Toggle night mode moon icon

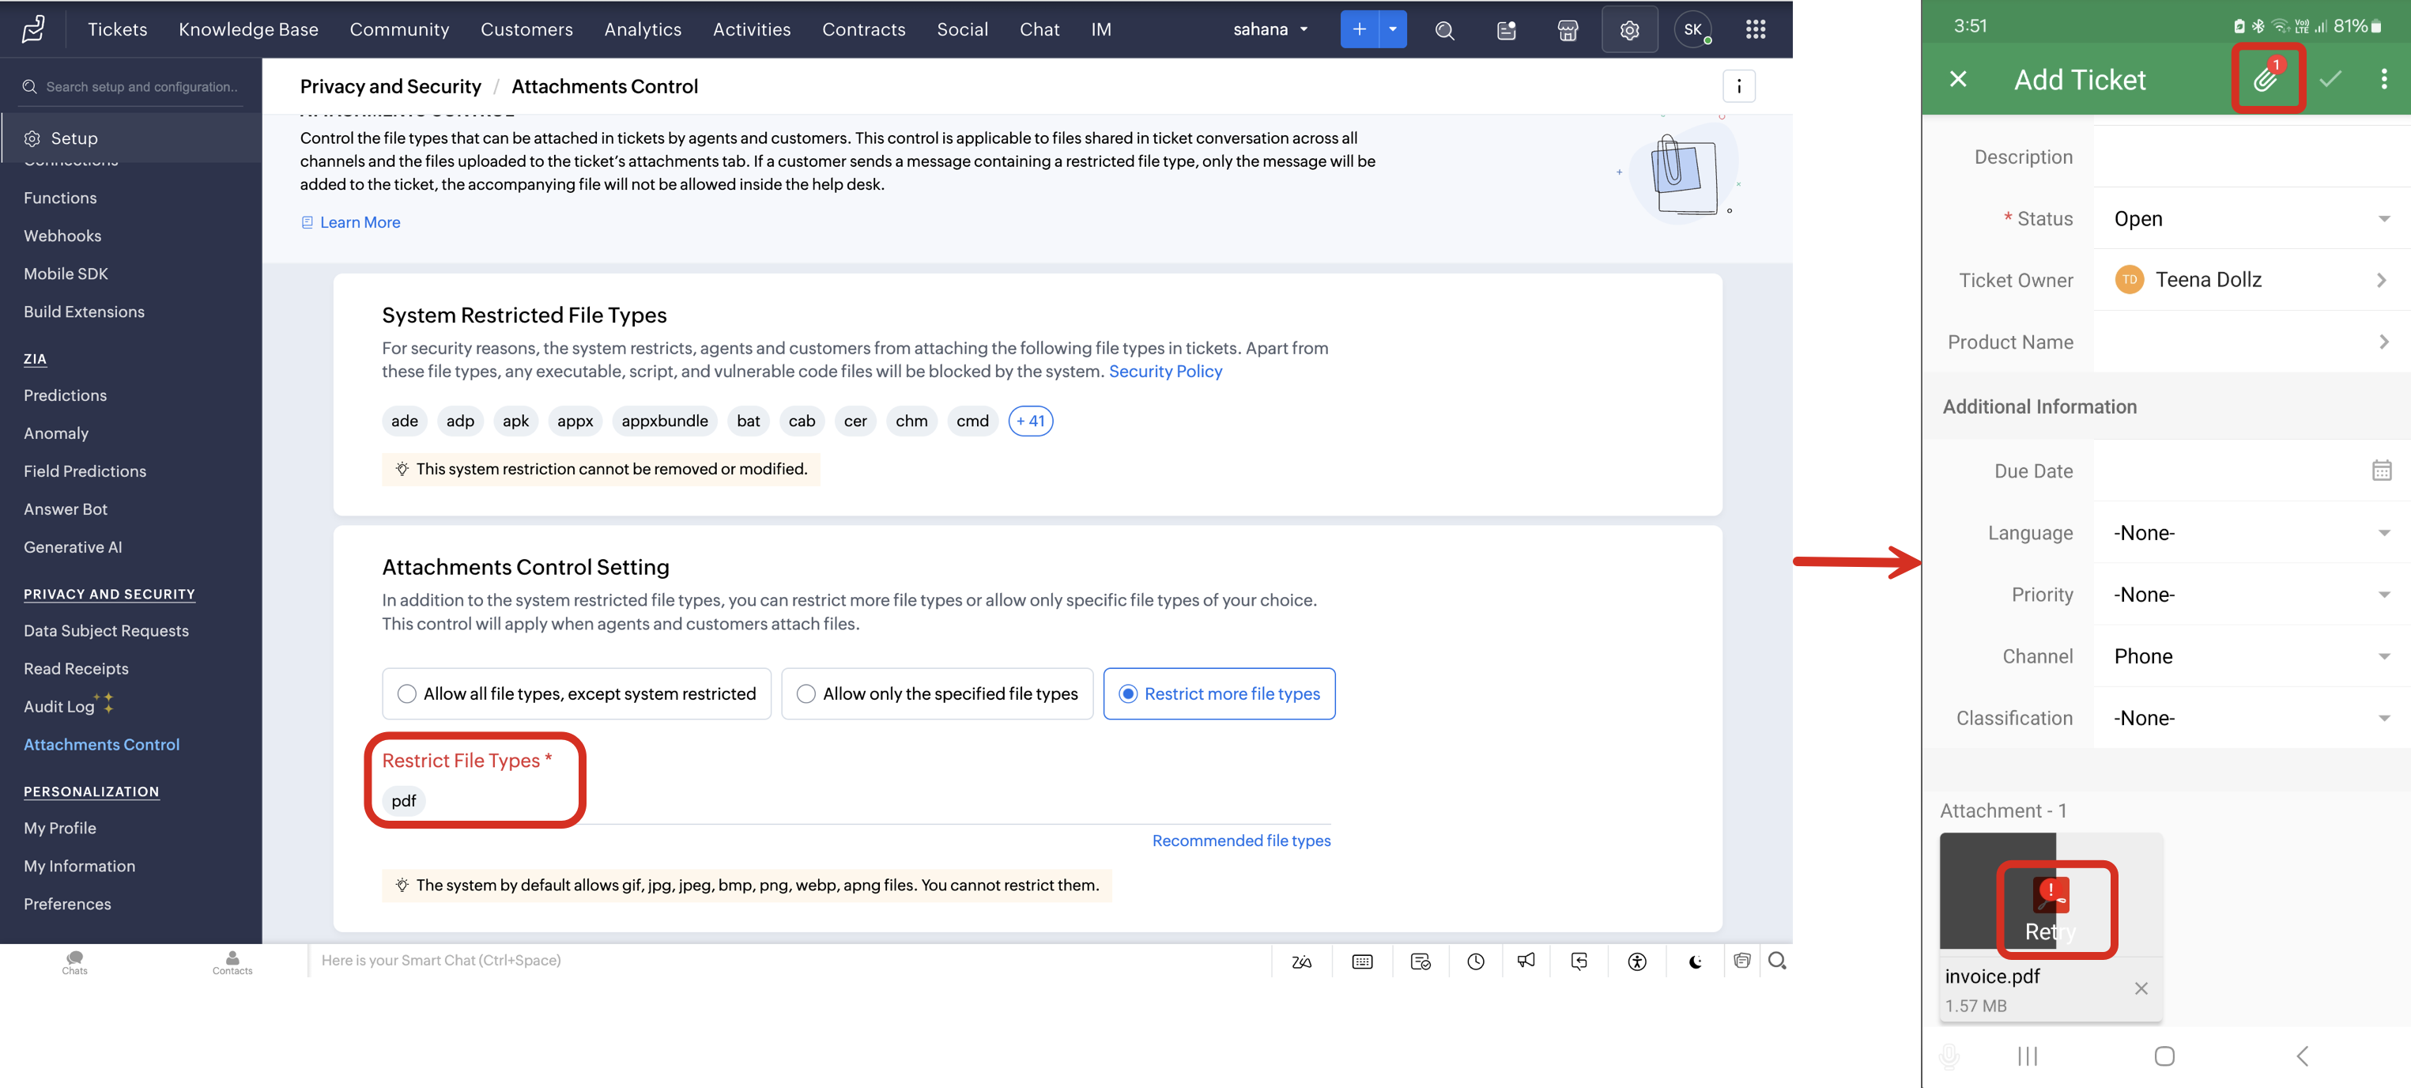coord(1695,961)
